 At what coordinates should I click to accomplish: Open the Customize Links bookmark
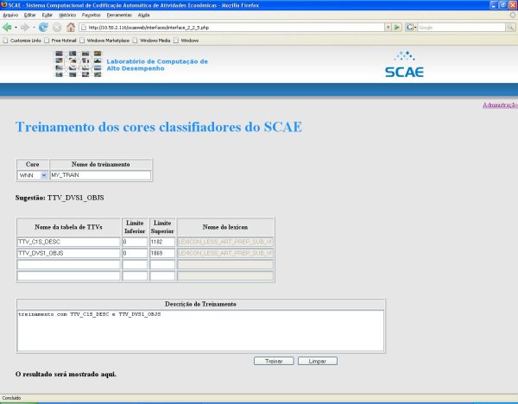tap(22, 41)
